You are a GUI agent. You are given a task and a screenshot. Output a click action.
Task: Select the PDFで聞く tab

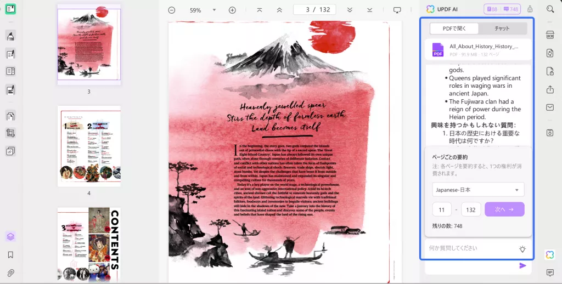click(x=454, y=29)
